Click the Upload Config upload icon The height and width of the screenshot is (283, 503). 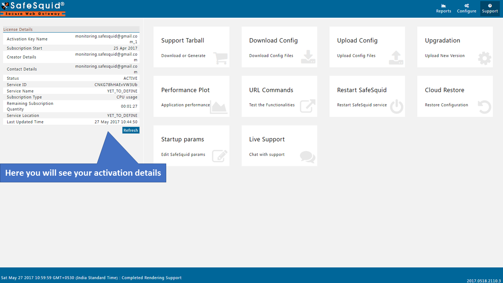[396, 57]
